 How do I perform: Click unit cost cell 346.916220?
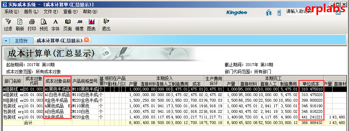coord(311,111)
